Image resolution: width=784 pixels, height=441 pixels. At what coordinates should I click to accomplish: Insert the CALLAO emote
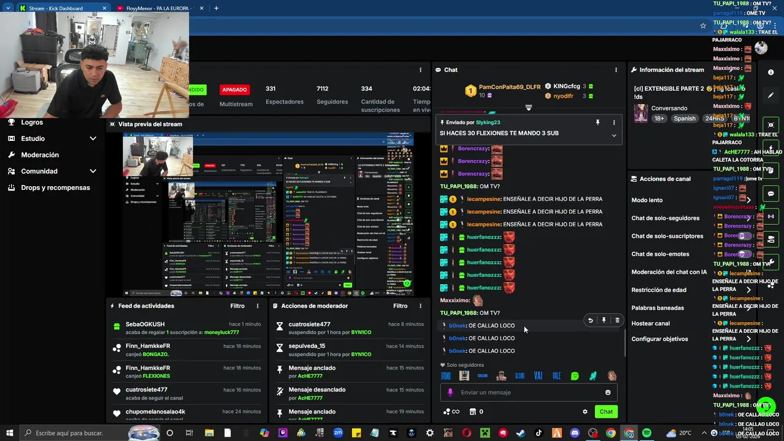[483, 376]
